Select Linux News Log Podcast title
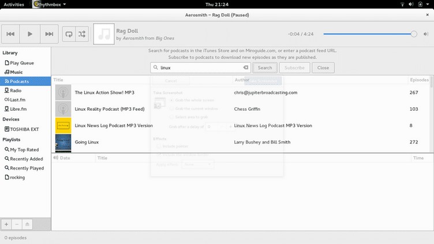The image size is (434, 244). 114,126
